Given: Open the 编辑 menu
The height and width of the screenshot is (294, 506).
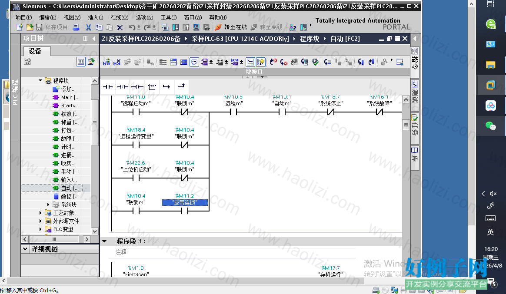Looking at the screenshot, I should [x=47, y=17].
